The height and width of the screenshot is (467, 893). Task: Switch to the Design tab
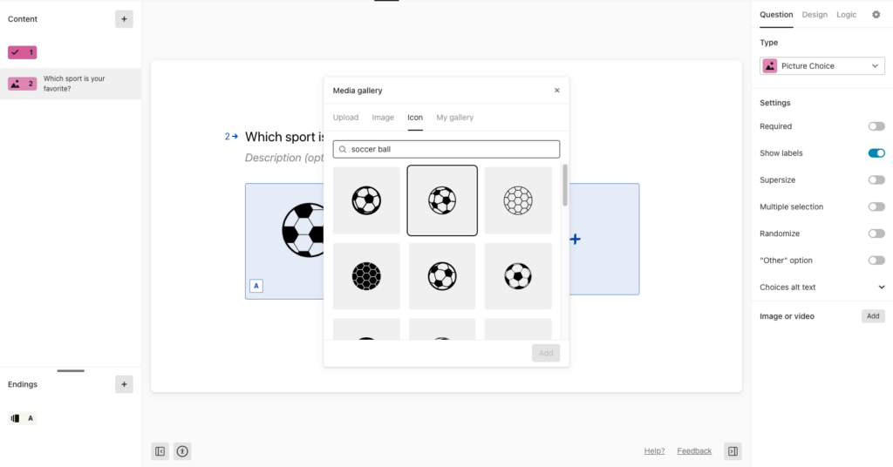click(815, 15)
